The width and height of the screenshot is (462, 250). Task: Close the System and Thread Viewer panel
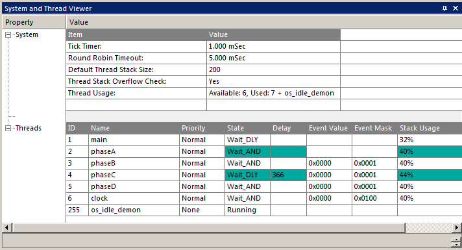tap(456, 8)
